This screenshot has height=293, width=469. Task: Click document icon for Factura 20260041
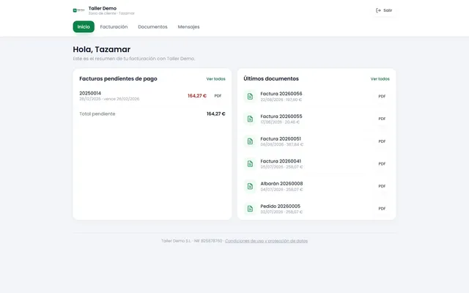250,163
